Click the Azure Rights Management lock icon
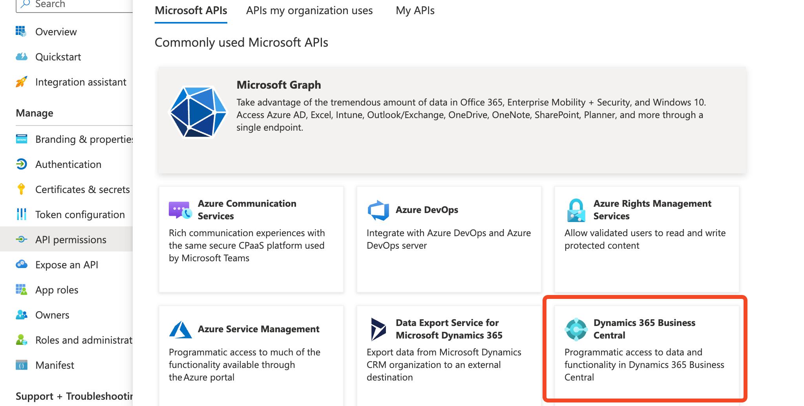The width and height of the screenshot is (804, 406). click(x=576, y=210)
